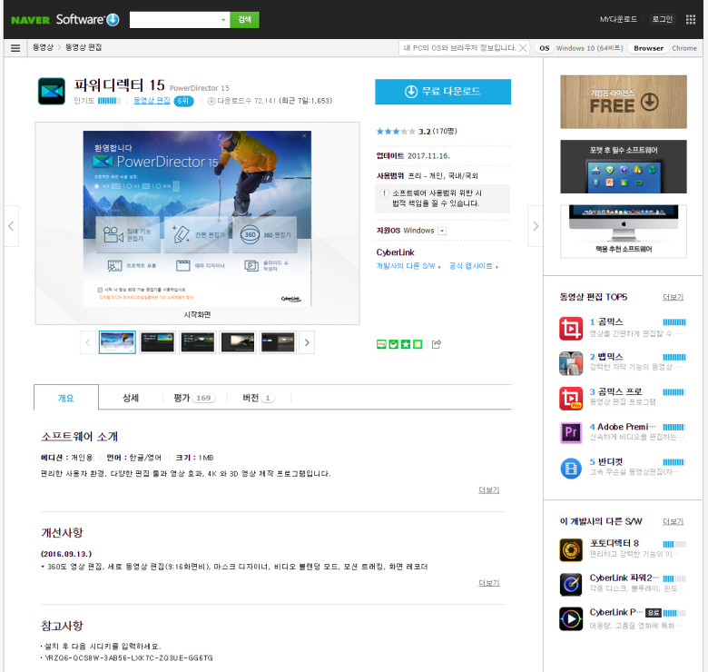708x672 pixels.
Task: Click the OS label pill
Action: point(545,48)
